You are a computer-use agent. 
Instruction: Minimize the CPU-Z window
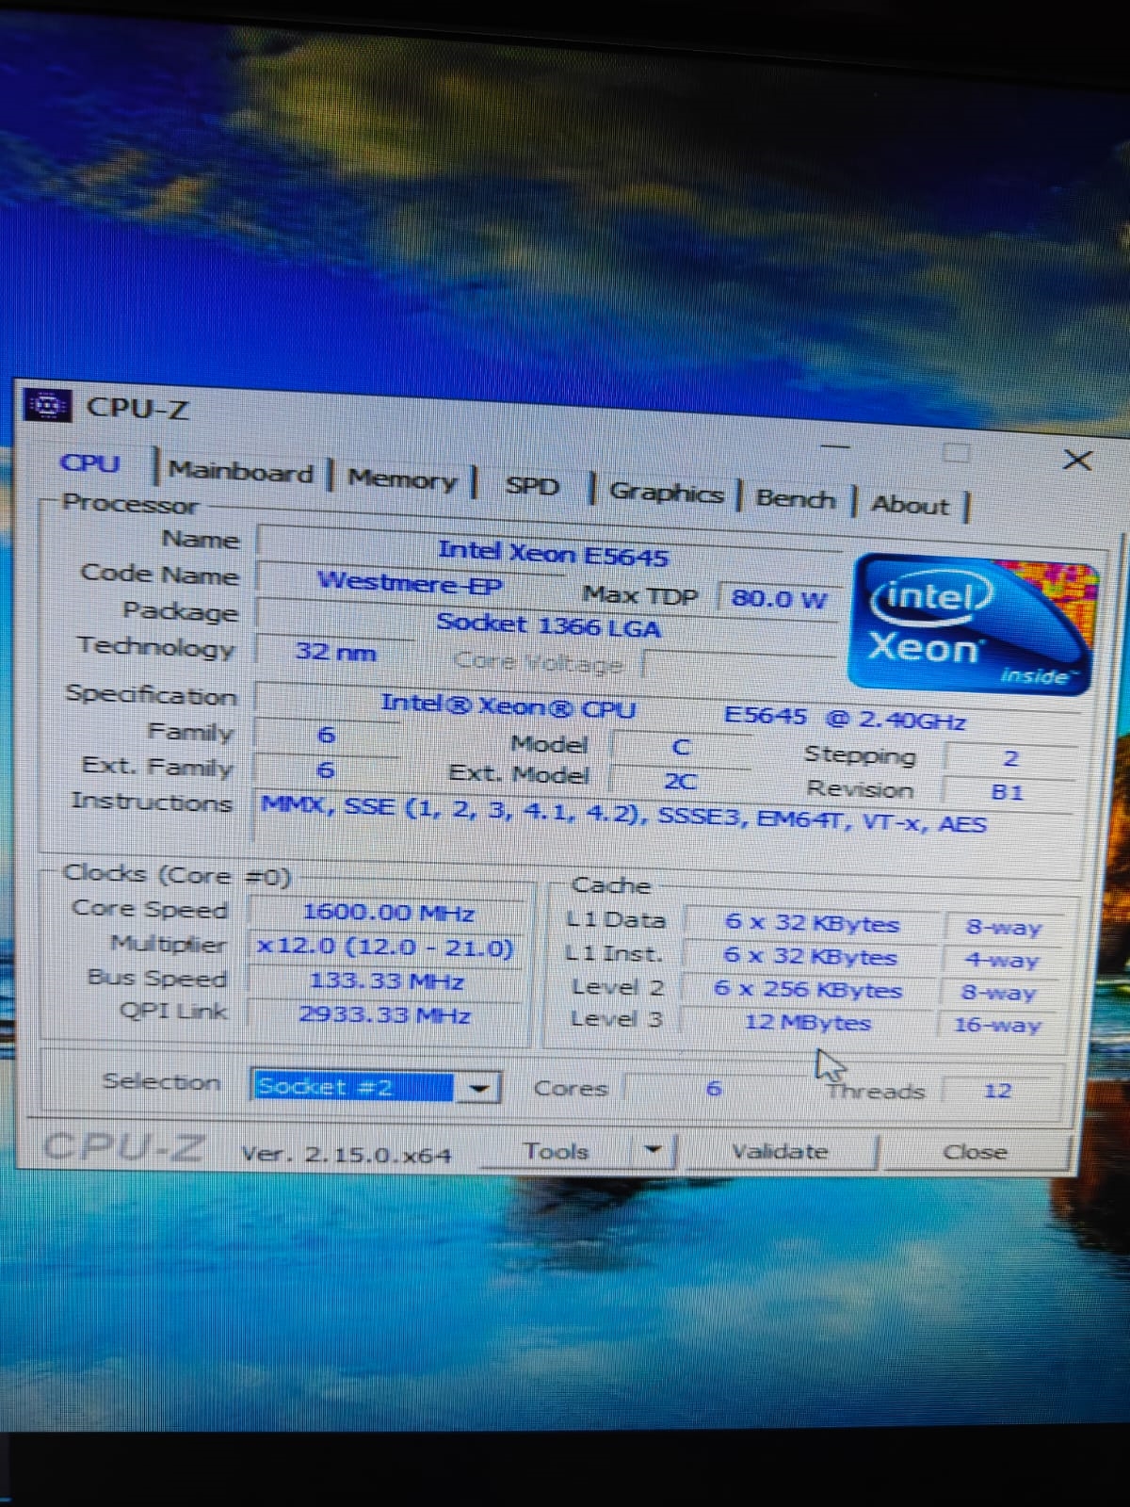tap(834, 446)
